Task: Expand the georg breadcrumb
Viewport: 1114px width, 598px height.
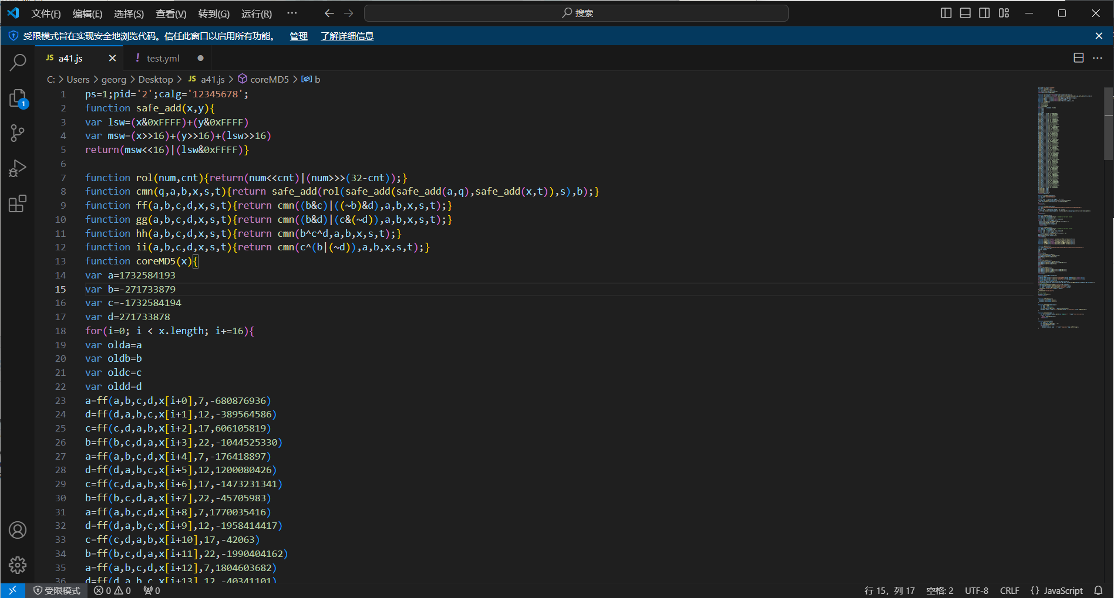Action: pyautogui.click(x=114, y=79)
